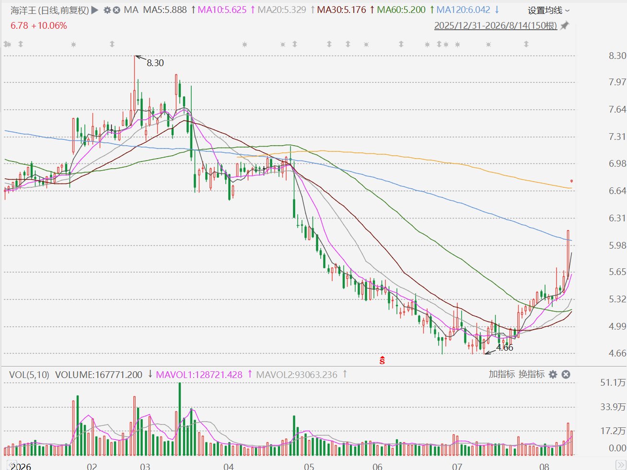Click the 6.98 price axis label
The height and width of the screenshot is (470, 627).
617,163
